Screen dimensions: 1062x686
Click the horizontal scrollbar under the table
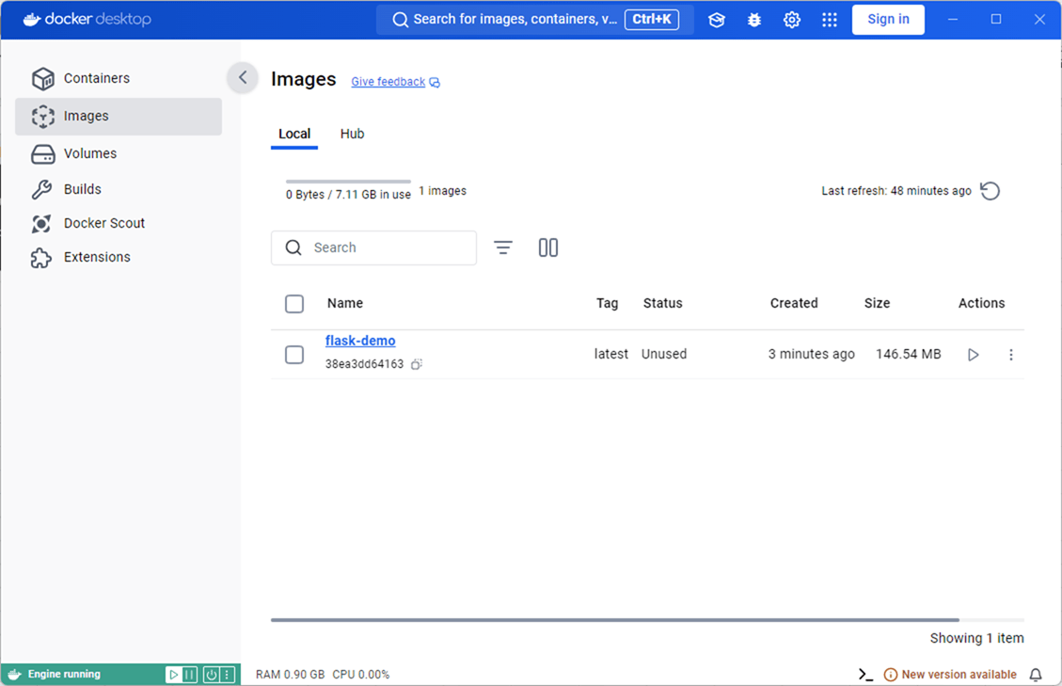(614, 620)
